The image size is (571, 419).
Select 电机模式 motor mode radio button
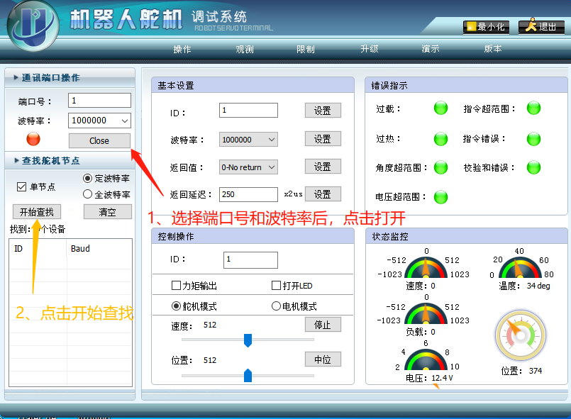click(x=276, y=306)
